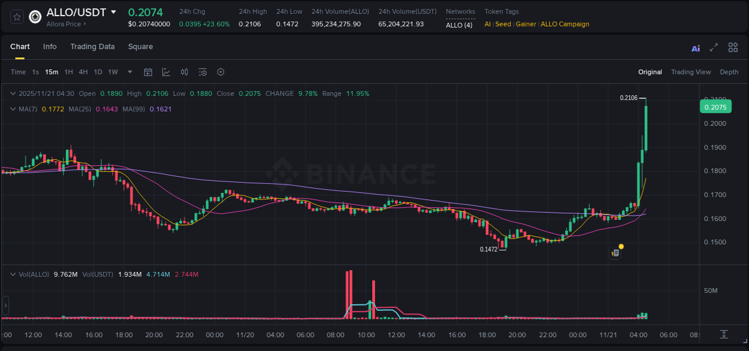Screen dimensions: 749x351
Task: Switch to the Trading Data tab
Action: [x=92, y=46]
